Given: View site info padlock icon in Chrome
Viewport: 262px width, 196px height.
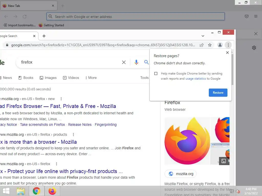Looking at the screenshot, I should pos(7,45).
